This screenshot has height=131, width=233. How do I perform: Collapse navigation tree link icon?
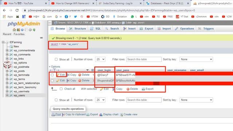pos(41,38)
